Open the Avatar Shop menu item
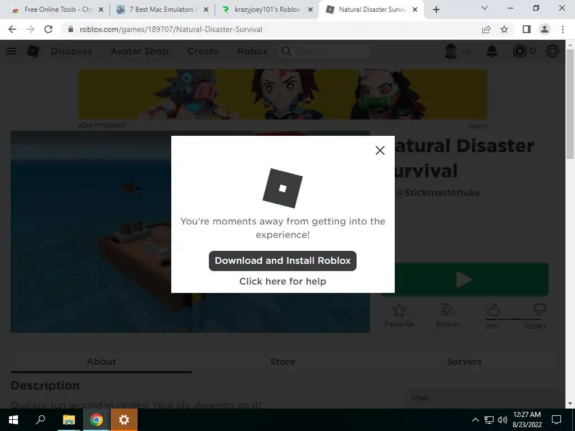The height and width of the screenshot is (431, 575). coord(139,51)
